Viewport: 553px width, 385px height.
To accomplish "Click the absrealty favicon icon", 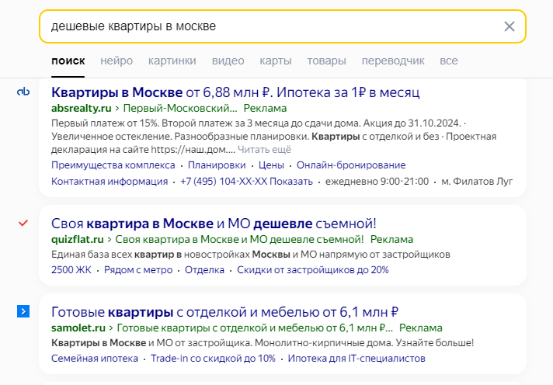I will click(23, 92).
